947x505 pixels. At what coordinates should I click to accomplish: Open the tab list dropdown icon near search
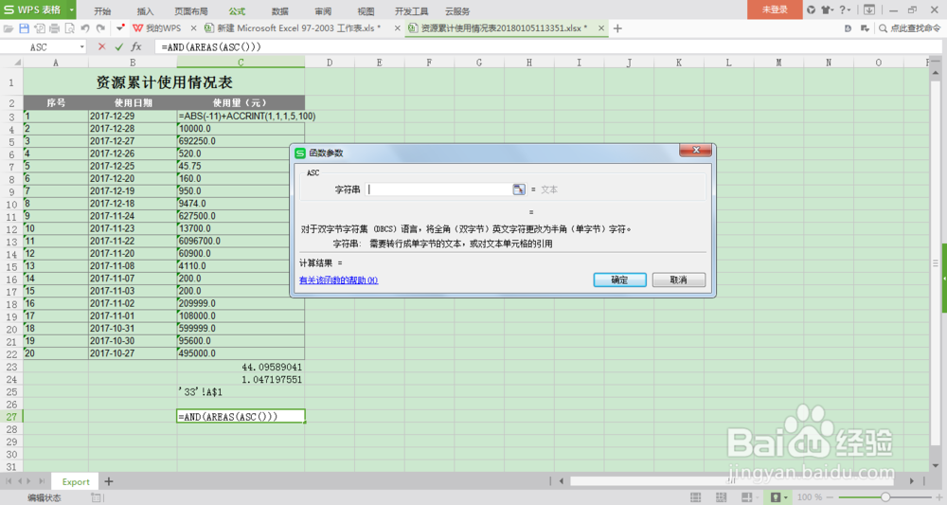pos(865,28)
